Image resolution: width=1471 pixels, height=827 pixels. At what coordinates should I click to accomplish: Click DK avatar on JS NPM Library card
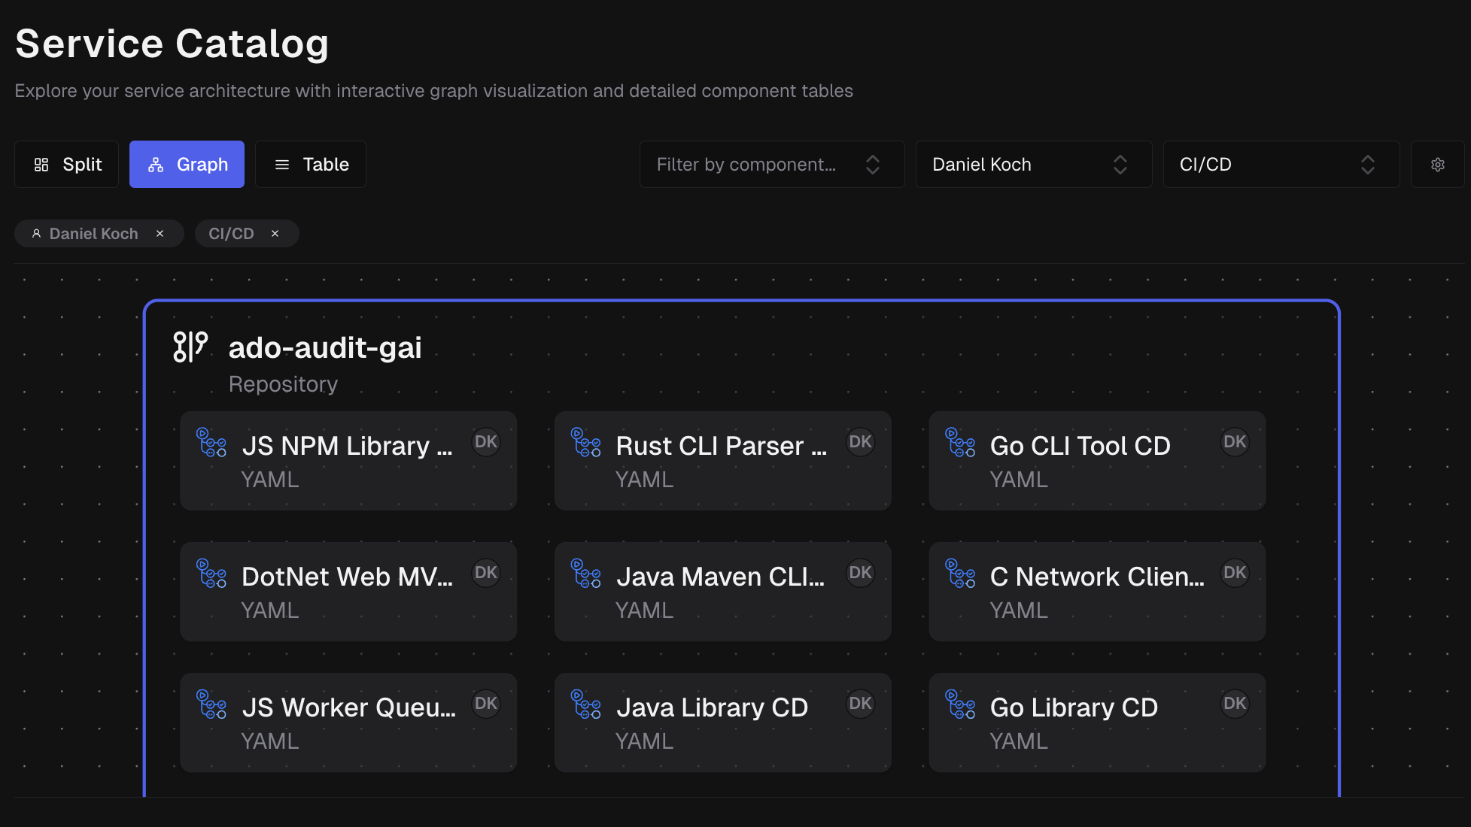(x=485, y=442)
